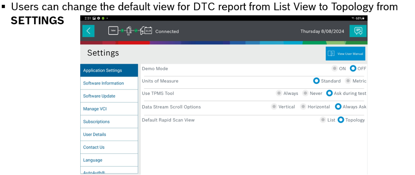The image size is (415, 175).
Task: Tap the VCI connection status icon
Action: (129, 31)
